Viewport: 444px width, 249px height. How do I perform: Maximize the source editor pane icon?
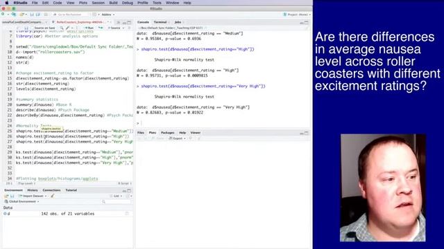[129, 22]
